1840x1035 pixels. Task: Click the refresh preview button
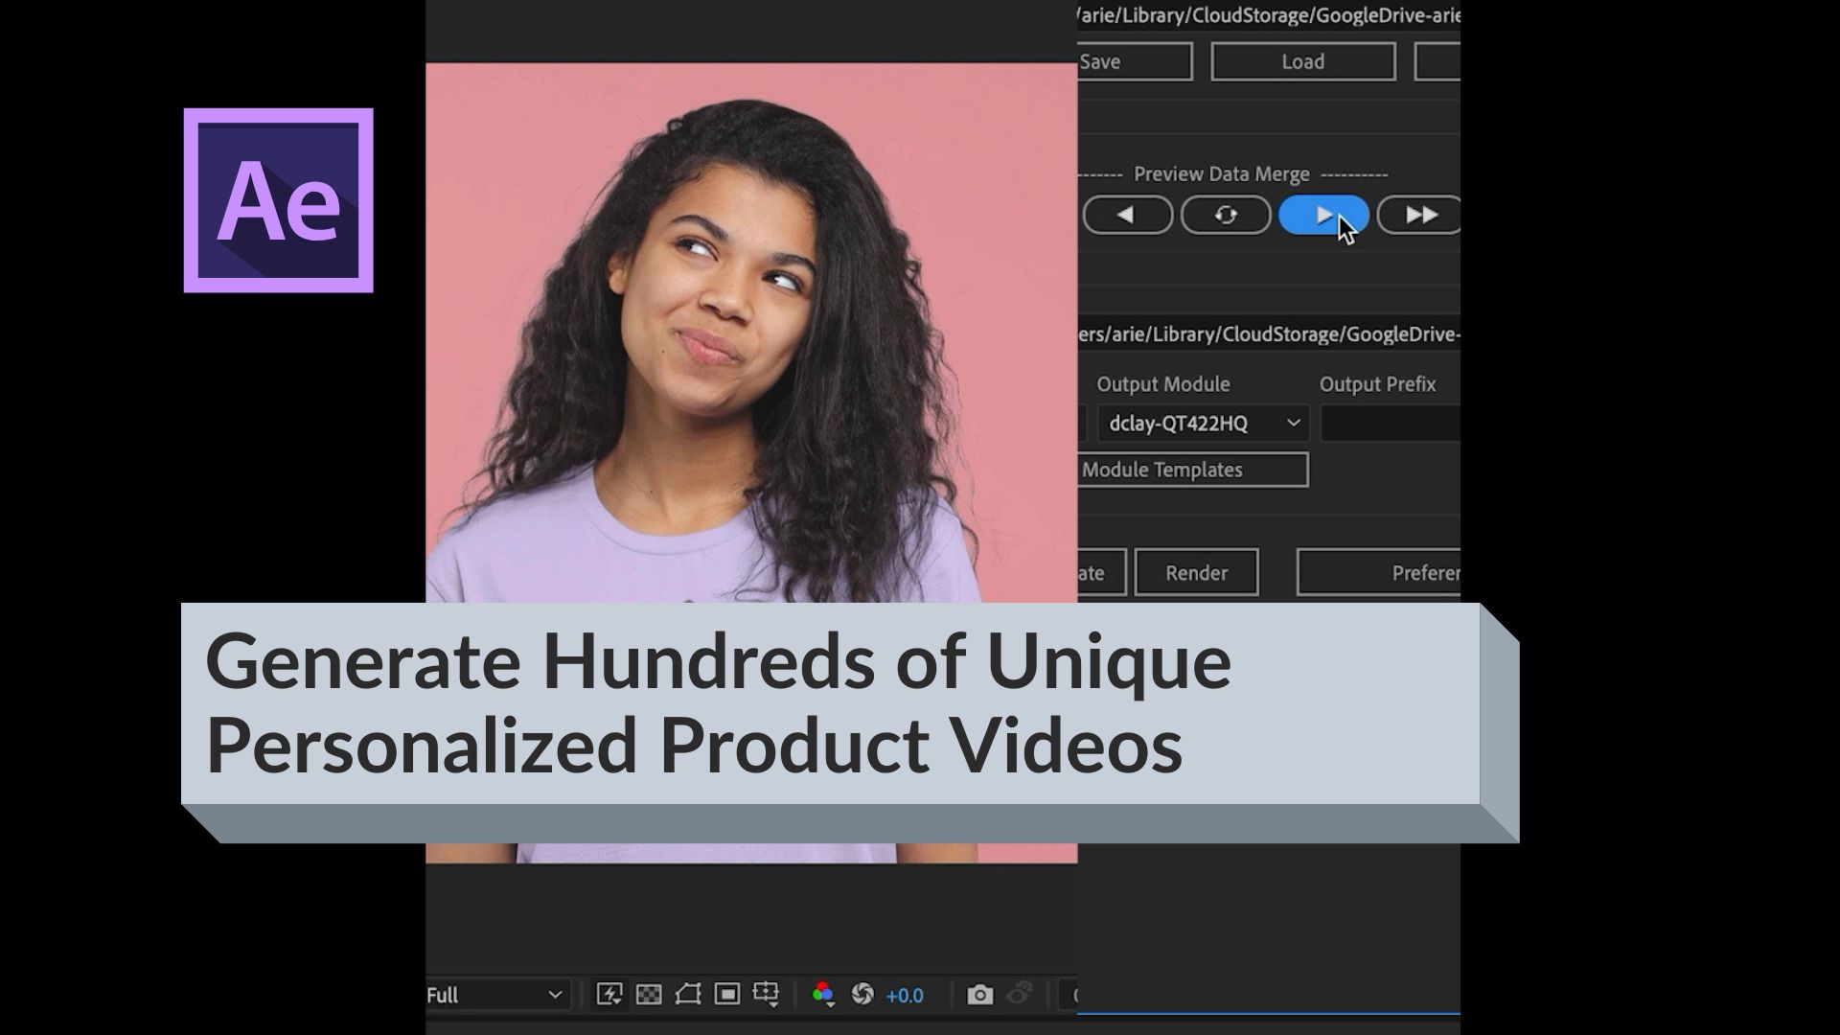[x=1226, y=215]
